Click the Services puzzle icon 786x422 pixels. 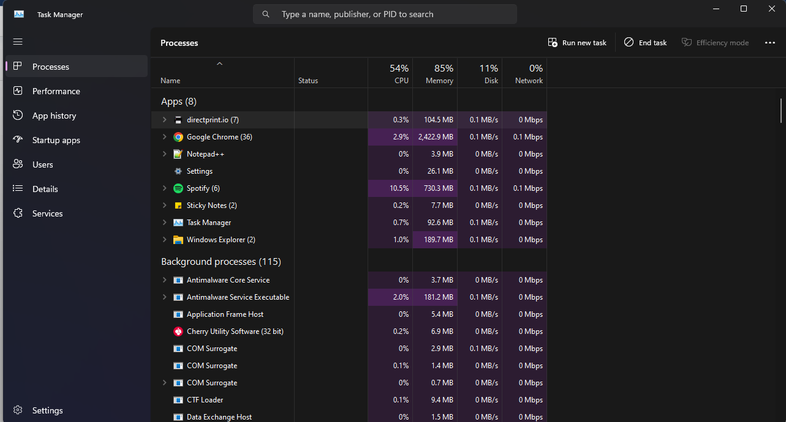18,213
